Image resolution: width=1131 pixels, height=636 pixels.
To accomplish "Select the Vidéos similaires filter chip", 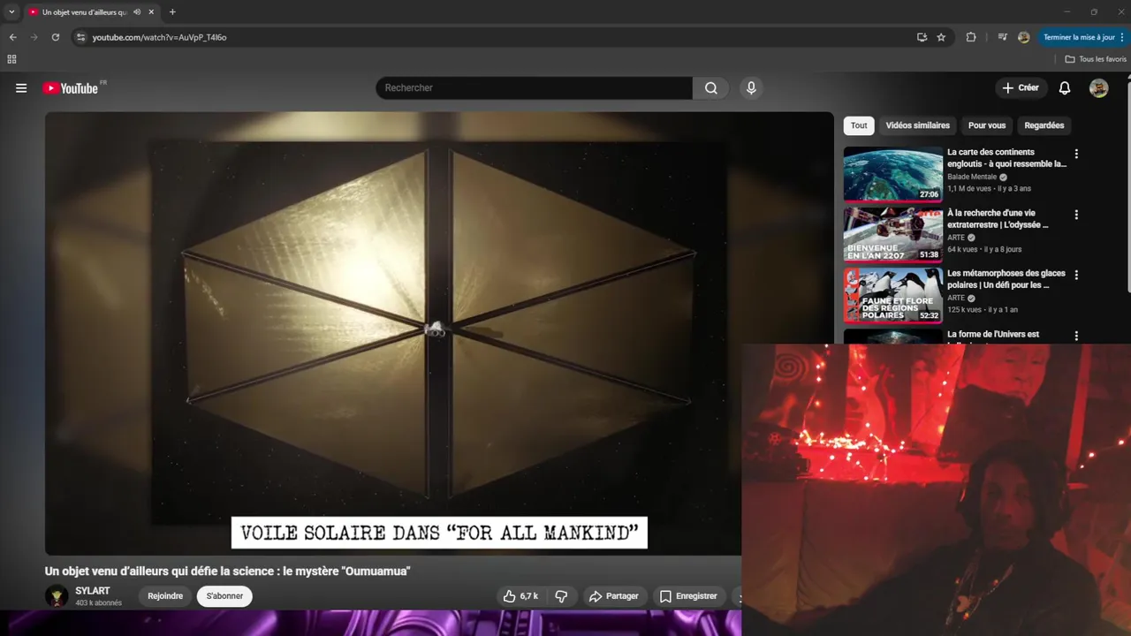I will coord(917,125).
